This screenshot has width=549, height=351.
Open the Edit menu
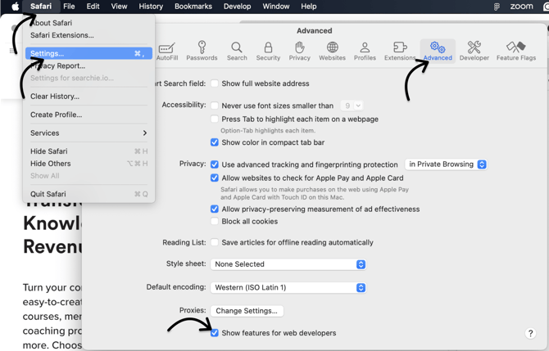click(93, 7)
